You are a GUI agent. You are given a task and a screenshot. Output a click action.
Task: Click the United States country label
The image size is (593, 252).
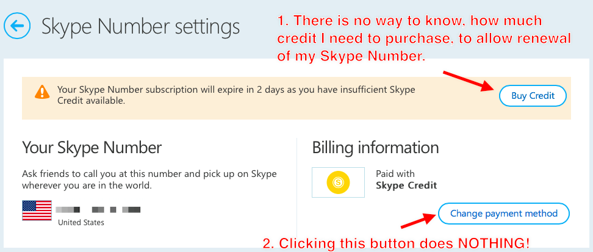[81, 223]
